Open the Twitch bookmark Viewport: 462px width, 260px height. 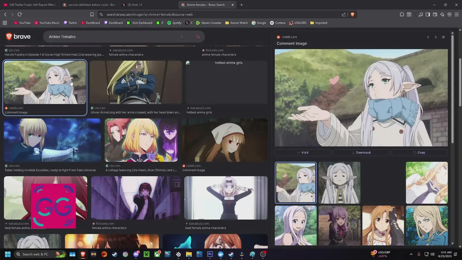(x=70, y=23)
